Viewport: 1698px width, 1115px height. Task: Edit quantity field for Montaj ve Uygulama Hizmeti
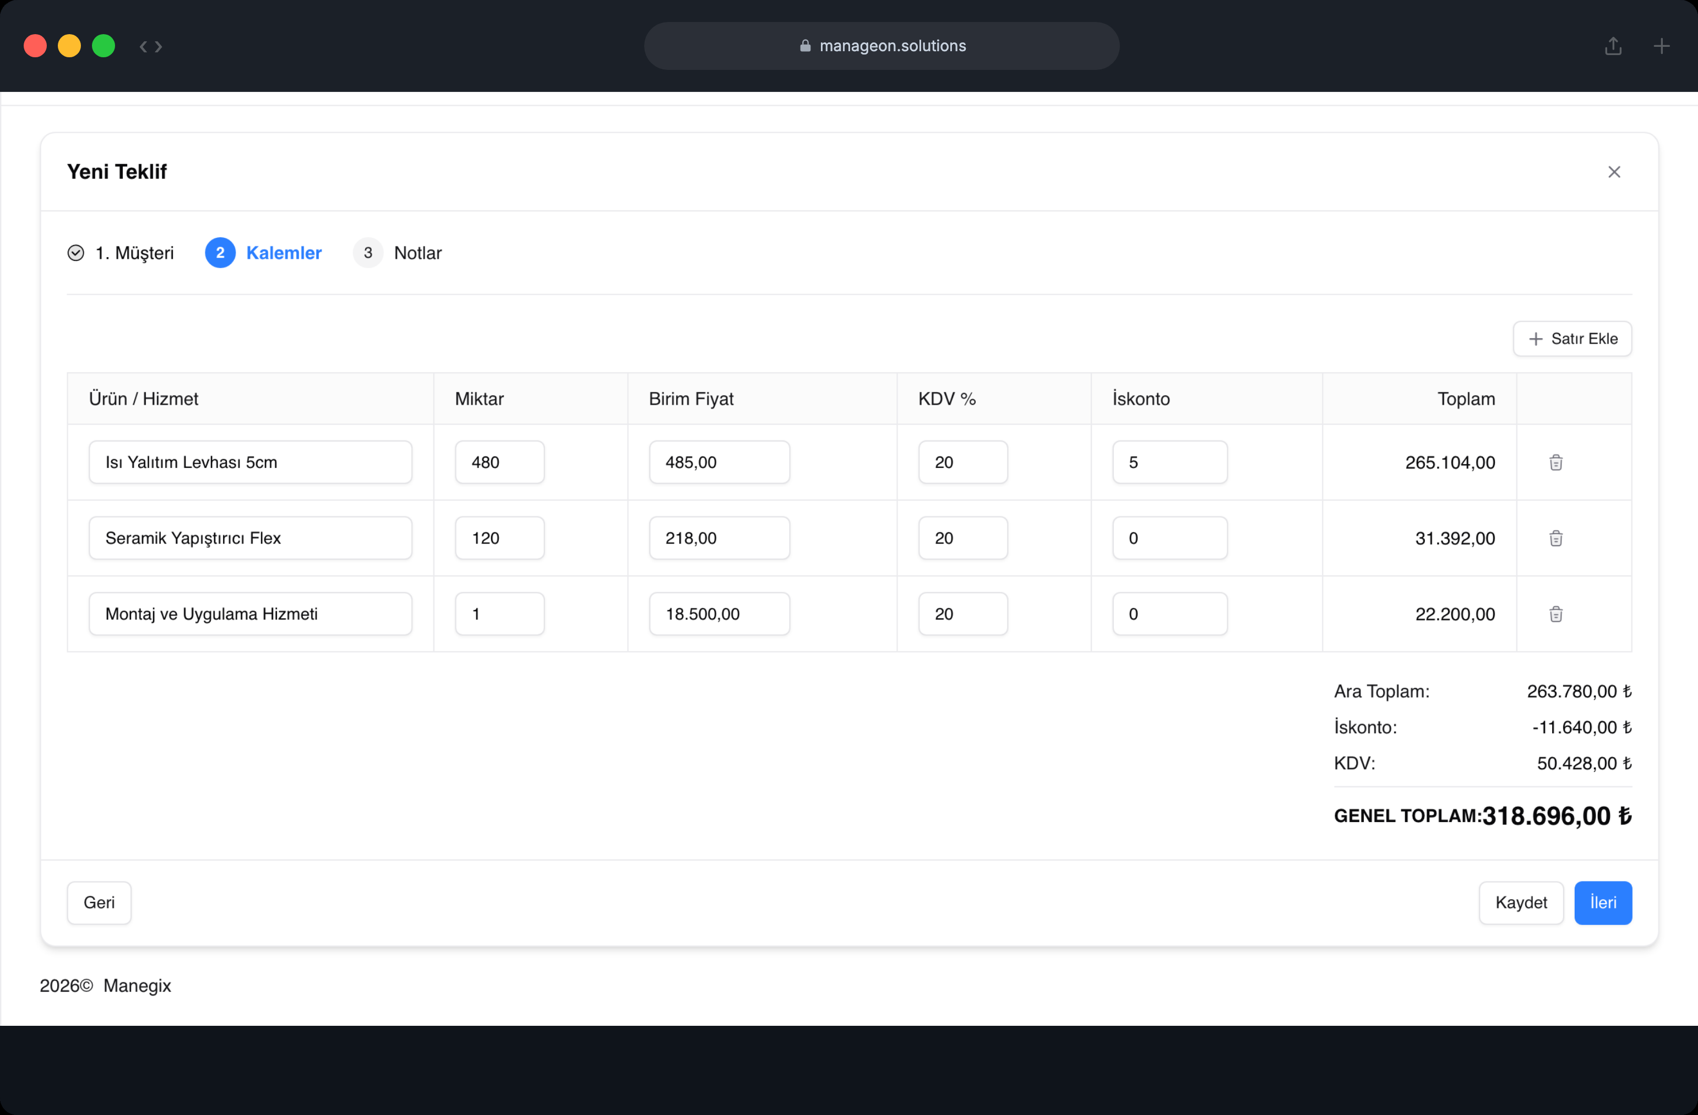499,613
